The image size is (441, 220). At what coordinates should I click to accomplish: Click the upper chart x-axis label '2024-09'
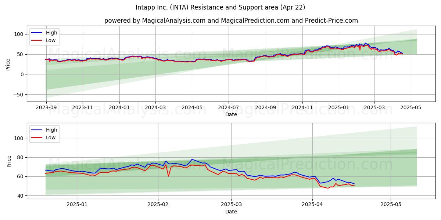tap(266, 108)
